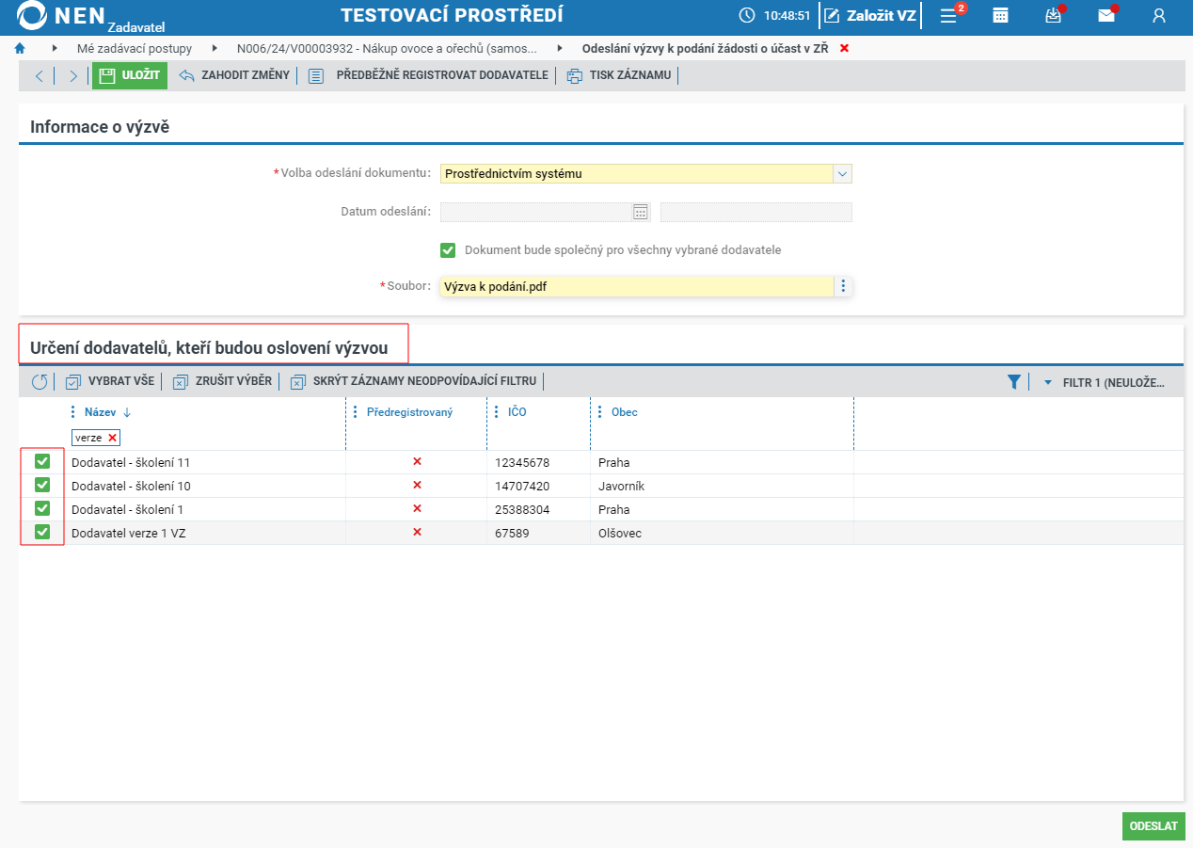Image resolution: width=1193 pixels, height=848 pixels.
Task: Toggle 'Dokument bude společný' checkbox
Action: [x=448, y=250]
